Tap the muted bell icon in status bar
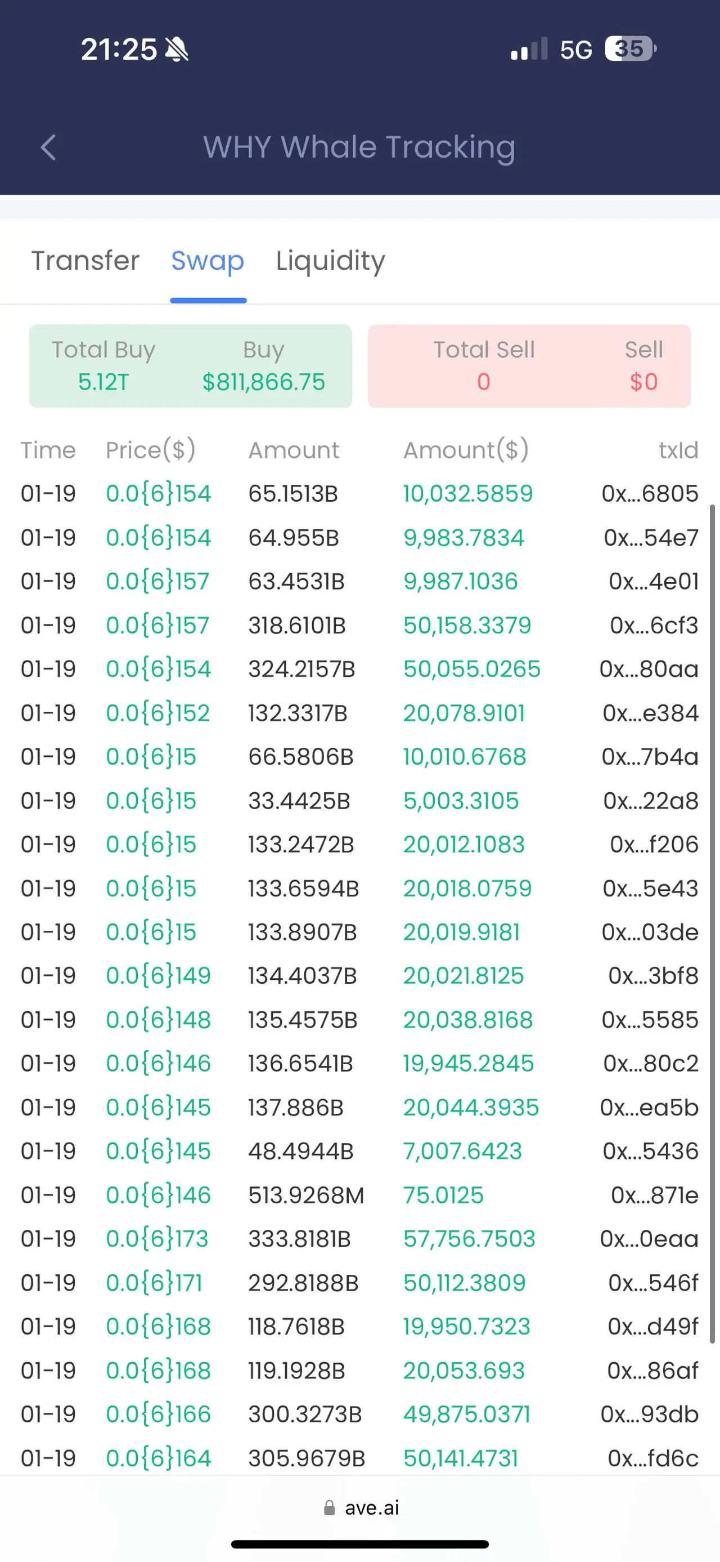The width and height of the screenshot is (720, 1562). coord(177,49)
